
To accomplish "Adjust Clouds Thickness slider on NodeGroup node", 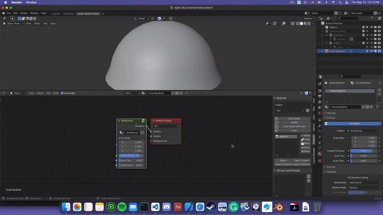I will (131, 155).
